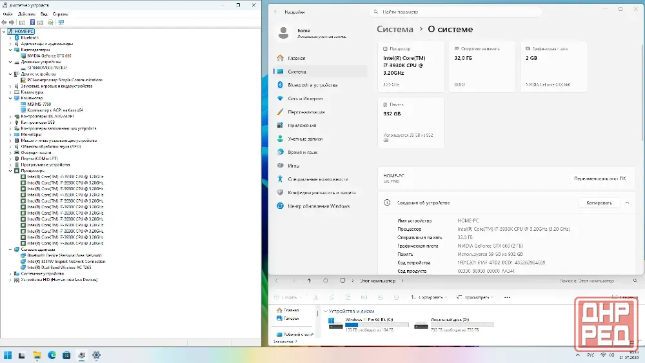Open Конфиденциальность и защита in Settings sidebar
The height and width of the screenshot is (363, 645).
(321, 192)
